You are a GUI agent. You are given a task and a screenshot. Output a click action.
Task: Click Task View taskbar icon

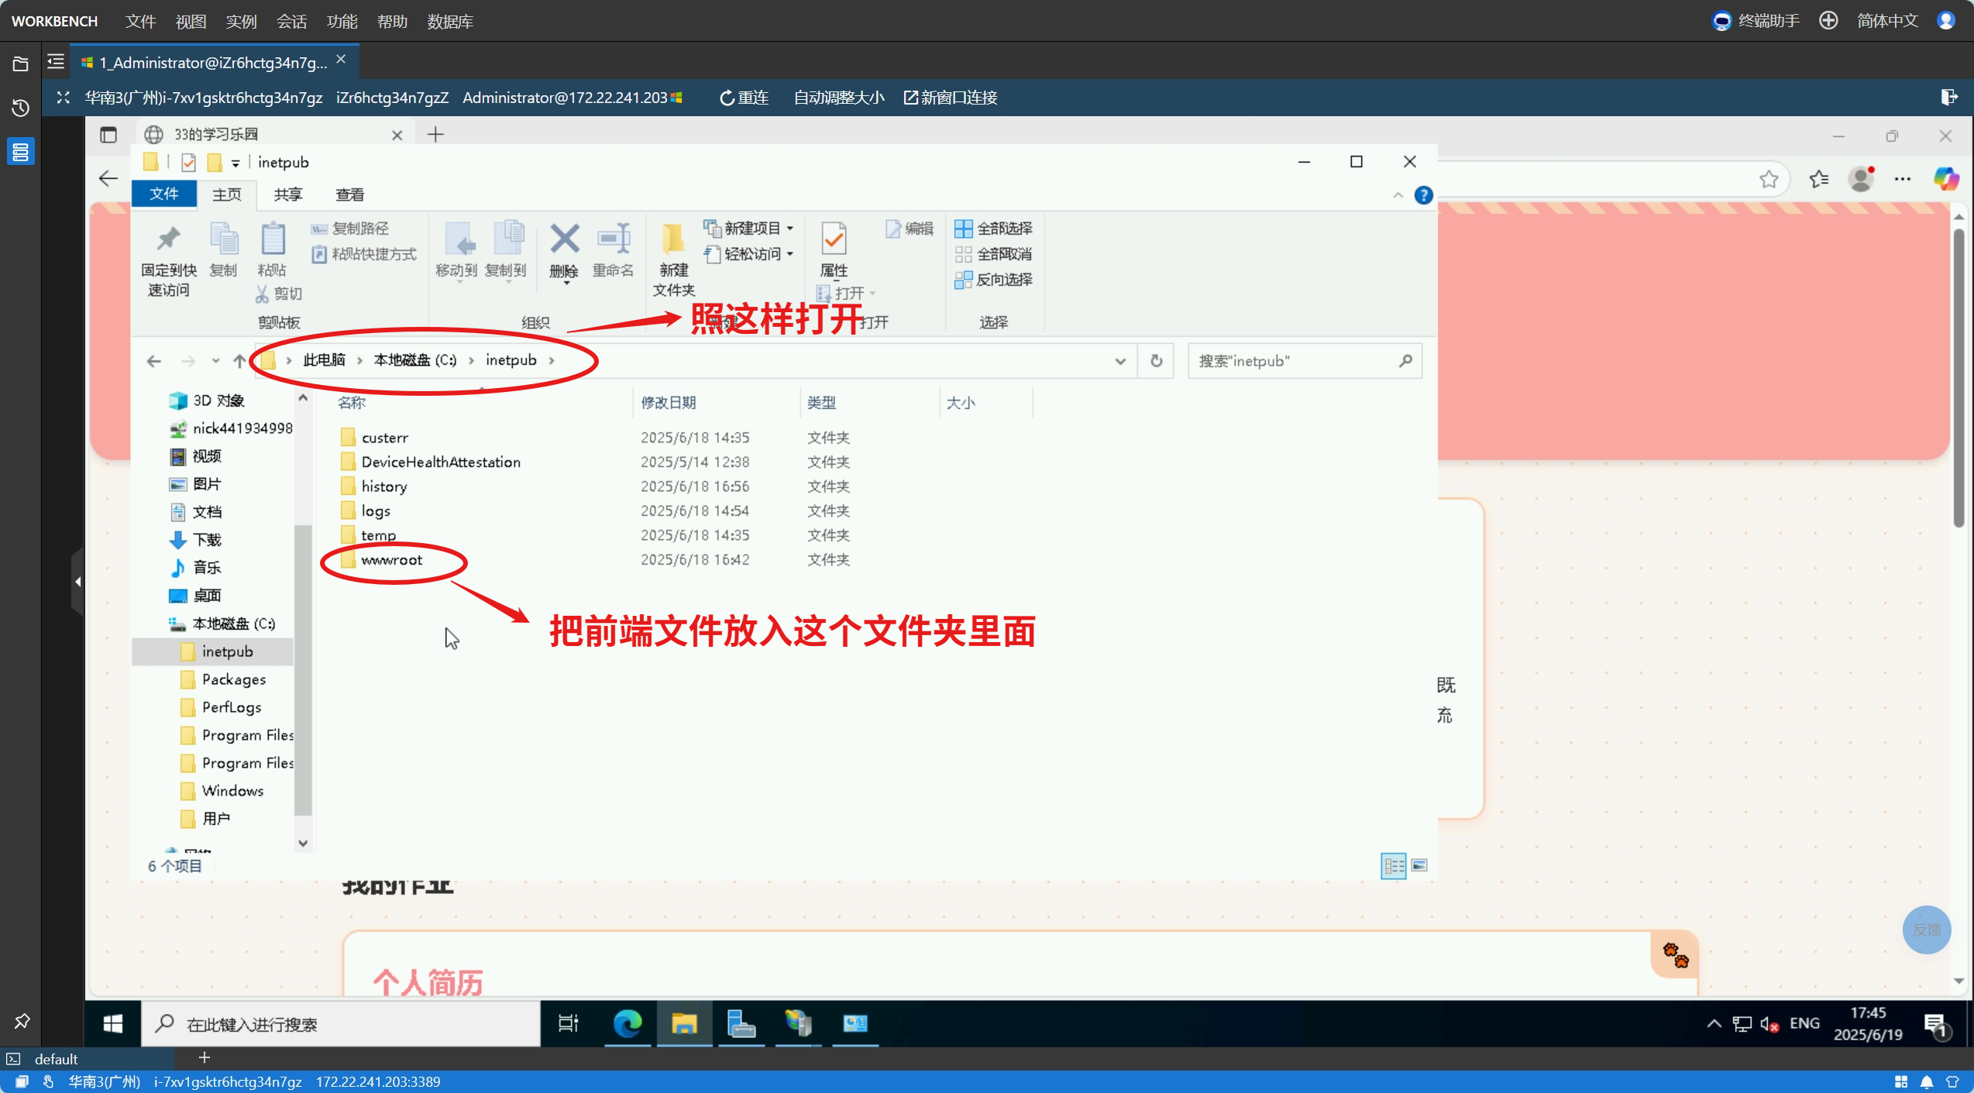(569, 1024)
